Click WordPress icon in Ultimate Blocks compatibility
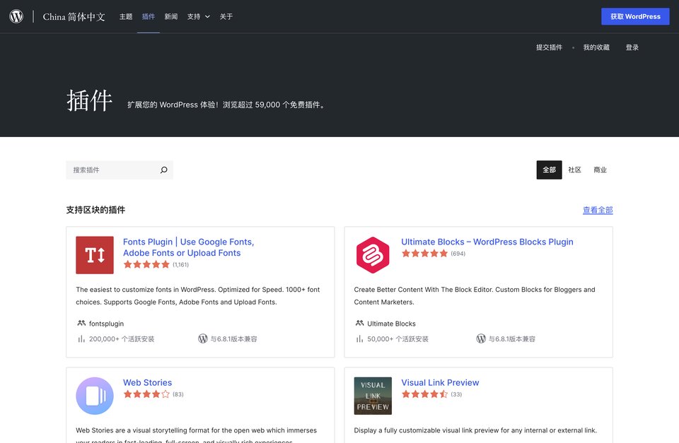 click(481, 338)
